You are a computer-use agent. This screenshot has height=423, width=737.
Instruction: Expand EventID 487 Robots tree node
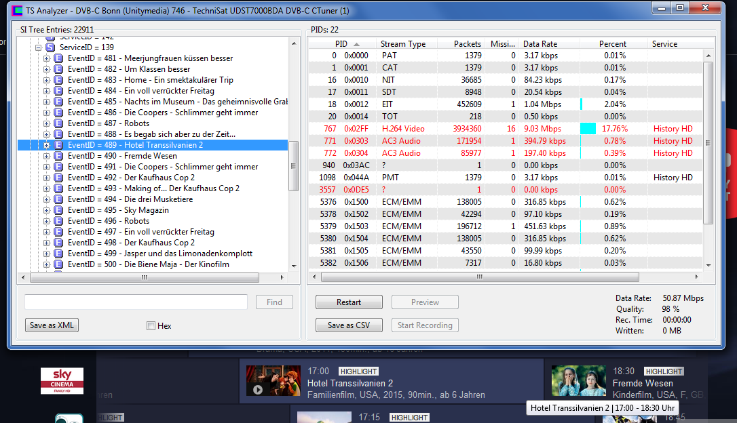[47, 123]
